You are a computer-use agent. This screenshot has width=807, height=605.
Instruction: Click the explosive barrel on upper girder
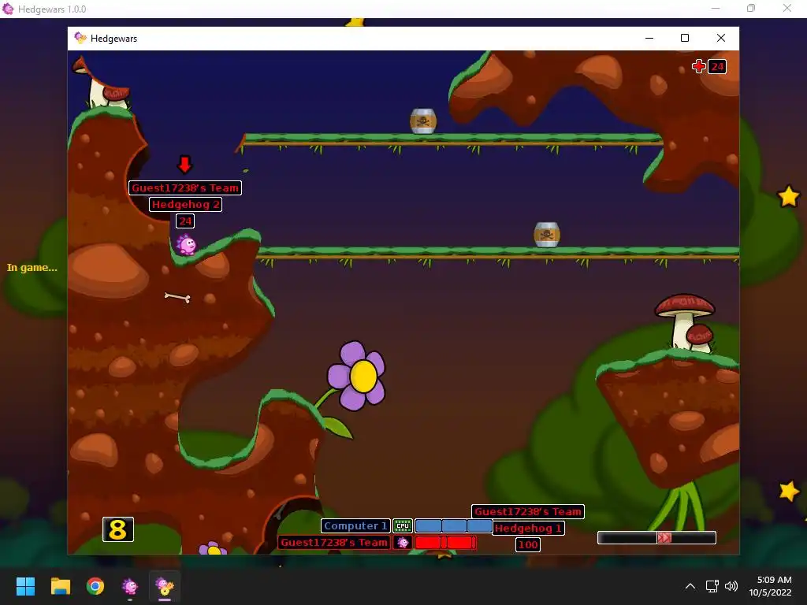point(423,121)
